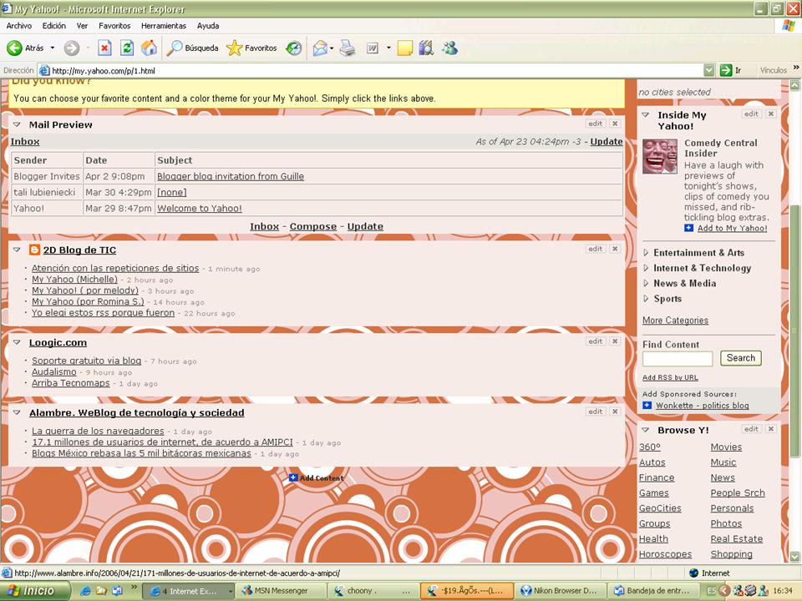This screenshot has width=802, height=601.
Task: Collapse the Mail Preview module triangle
Action: tap(17, 124)
